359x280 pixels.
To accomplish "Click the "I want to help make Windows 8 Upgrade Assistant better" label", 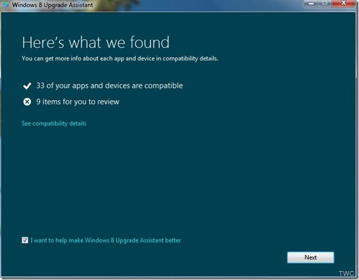I will (106, 240).
